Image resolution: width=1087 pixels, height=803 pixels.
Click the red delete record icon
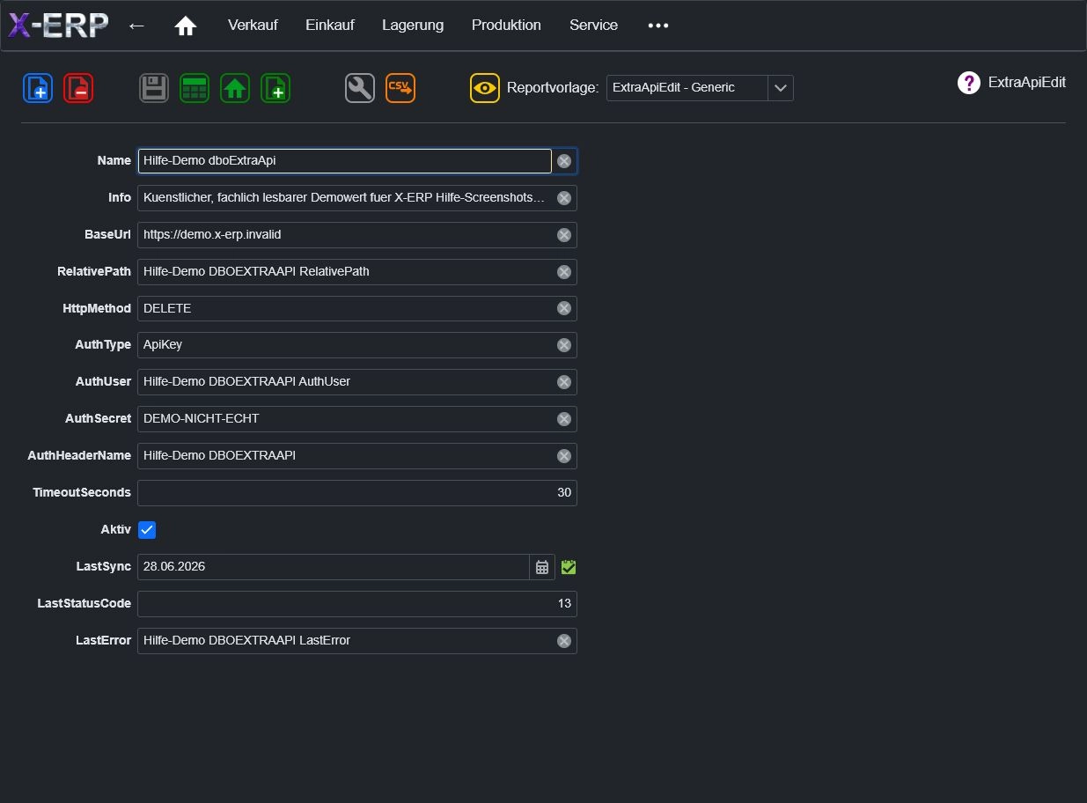click(x=78, y=88)
